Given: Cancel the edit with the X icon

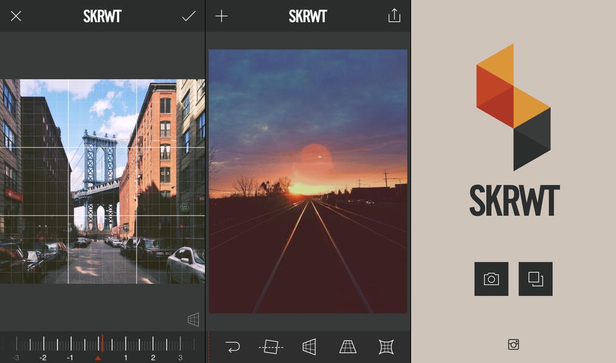Looking at the screenshot, I should point(16,17).
